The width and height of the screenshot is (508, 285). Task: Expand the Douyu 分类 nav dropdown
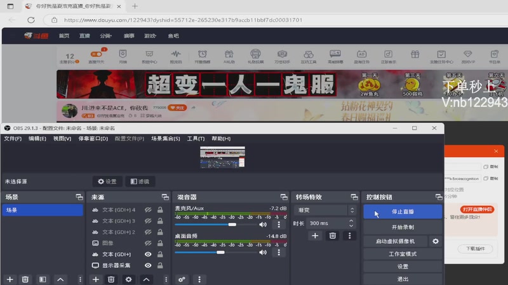coord(105,36)
